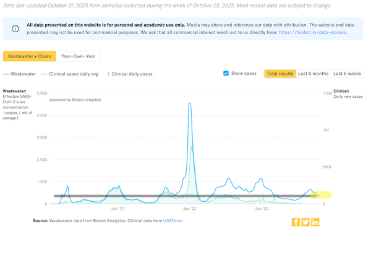Share the chart on Twitter
The width and height of the screenshot is (371, 255).
click(305, 222)
